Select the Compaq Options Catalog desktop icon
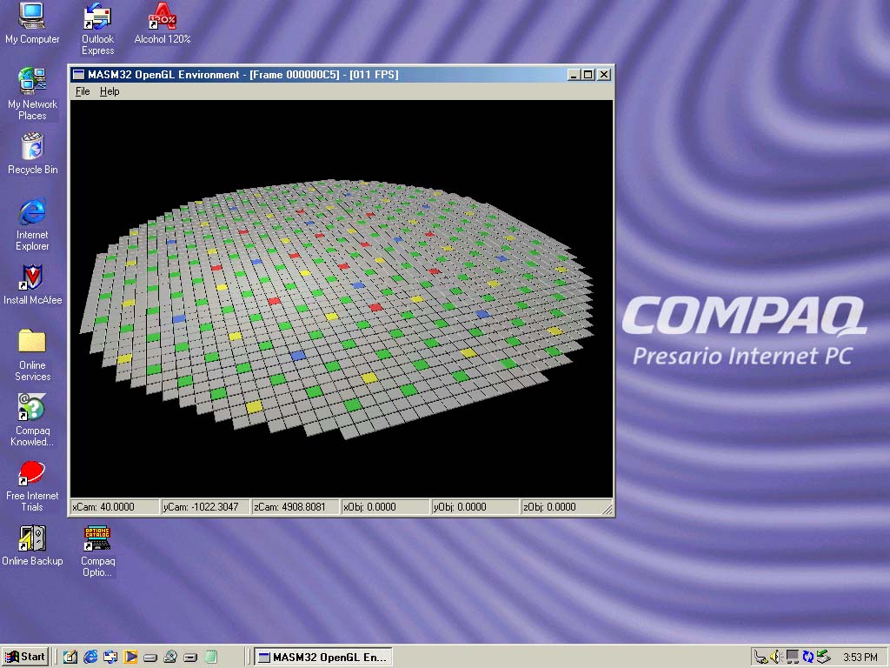 click(97, 551)
